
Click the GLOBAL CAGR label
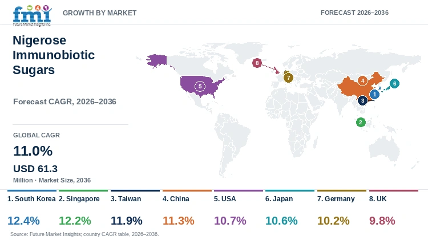[37, 135]
